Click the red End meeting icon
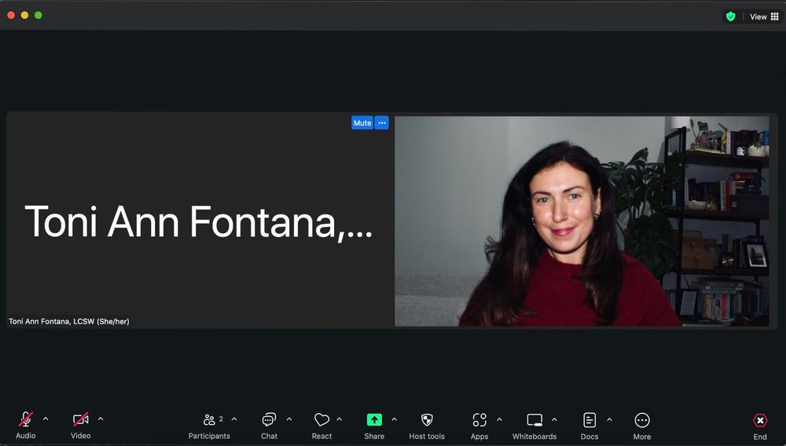 point(760,420)
